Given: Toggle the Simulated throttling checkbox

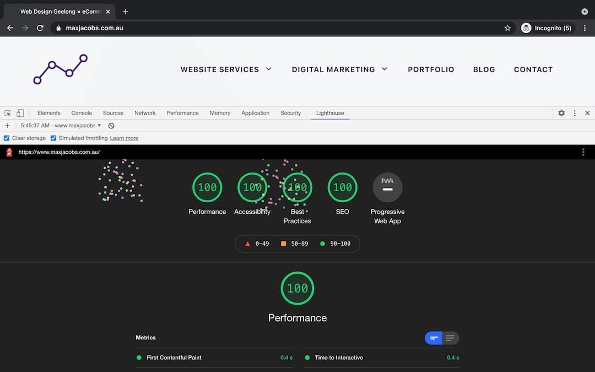Looking at the screenshot, I should tap(53, 138).
